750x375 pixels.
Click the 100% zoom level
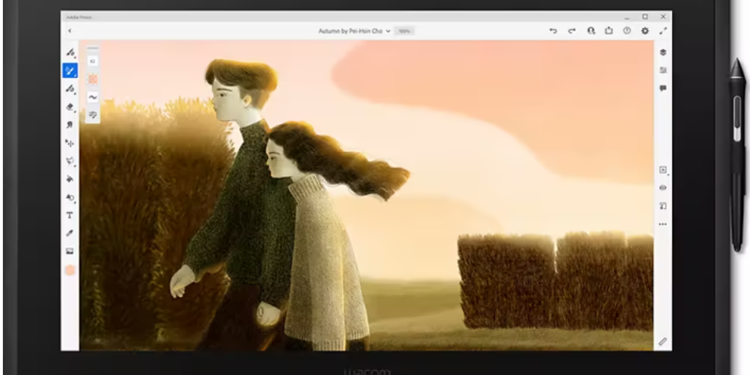(x=405, y=31)
